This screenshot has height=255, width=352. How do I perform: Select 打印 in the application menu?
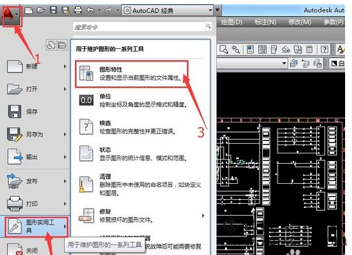[x=37, y=204]
